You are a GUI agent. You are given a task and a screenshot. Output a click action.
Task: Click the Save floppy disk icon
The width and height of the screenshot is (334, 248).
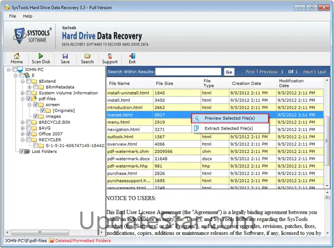65,56
